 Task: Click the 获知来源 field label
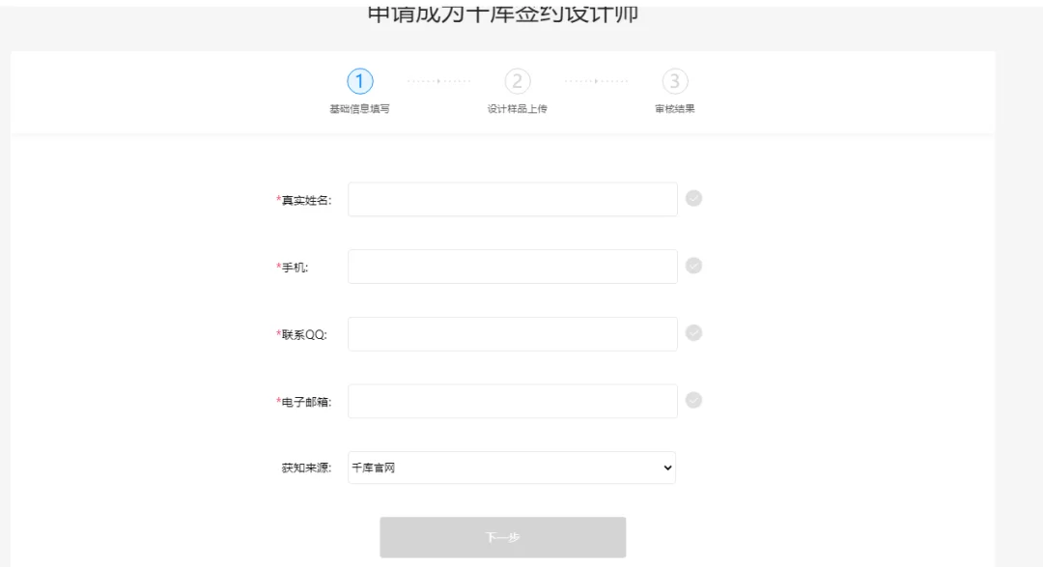pyautogui.click(x=306, y=469)
